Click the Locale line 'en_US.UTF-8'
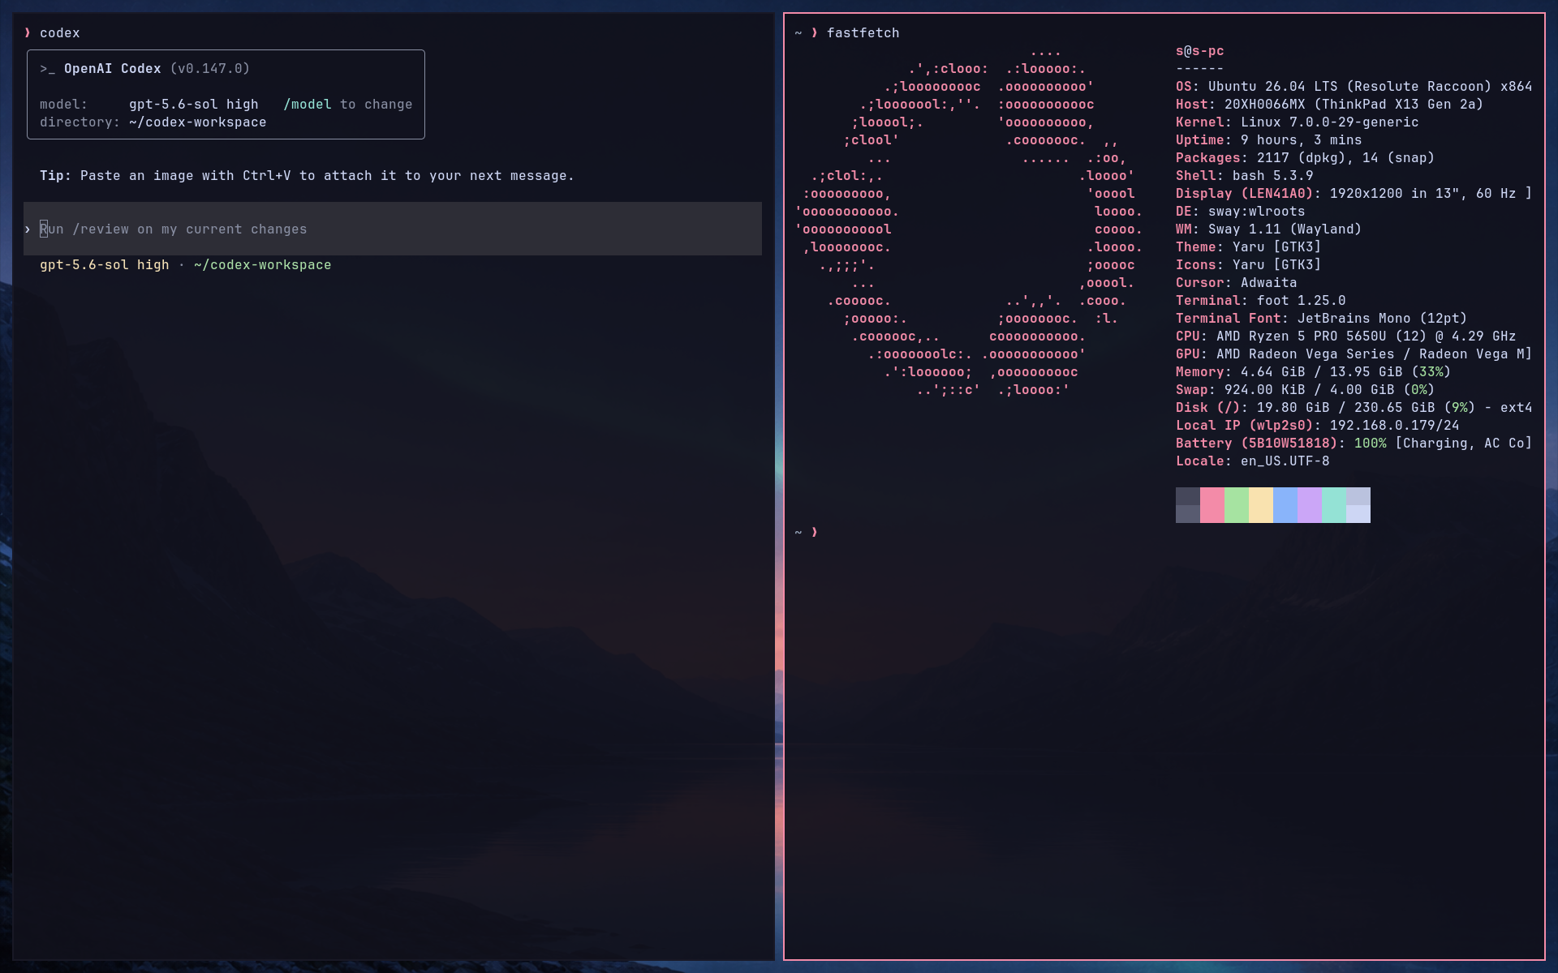The image size is (1558, 973). tap(1253, 461)
